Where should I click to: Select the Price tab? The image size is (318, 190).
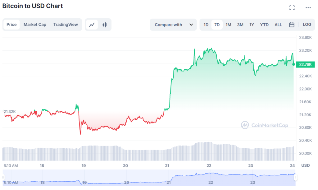(11, 24)
